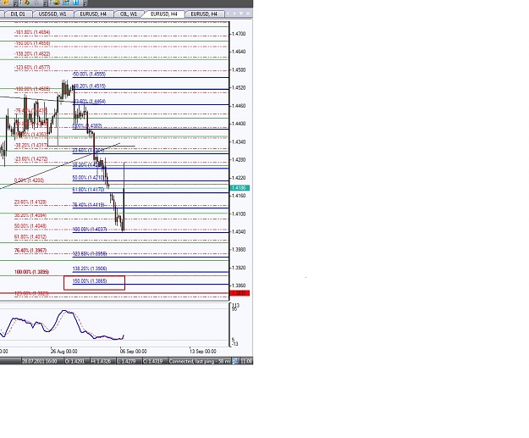Switch to the DJI, D1 chart tab

pos(18,14)
